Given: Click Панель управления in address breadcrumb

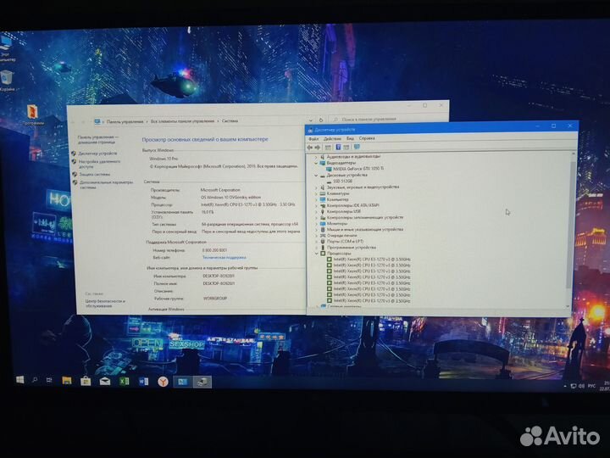Looking at the screenshot, I should click(x=125, y=121).
